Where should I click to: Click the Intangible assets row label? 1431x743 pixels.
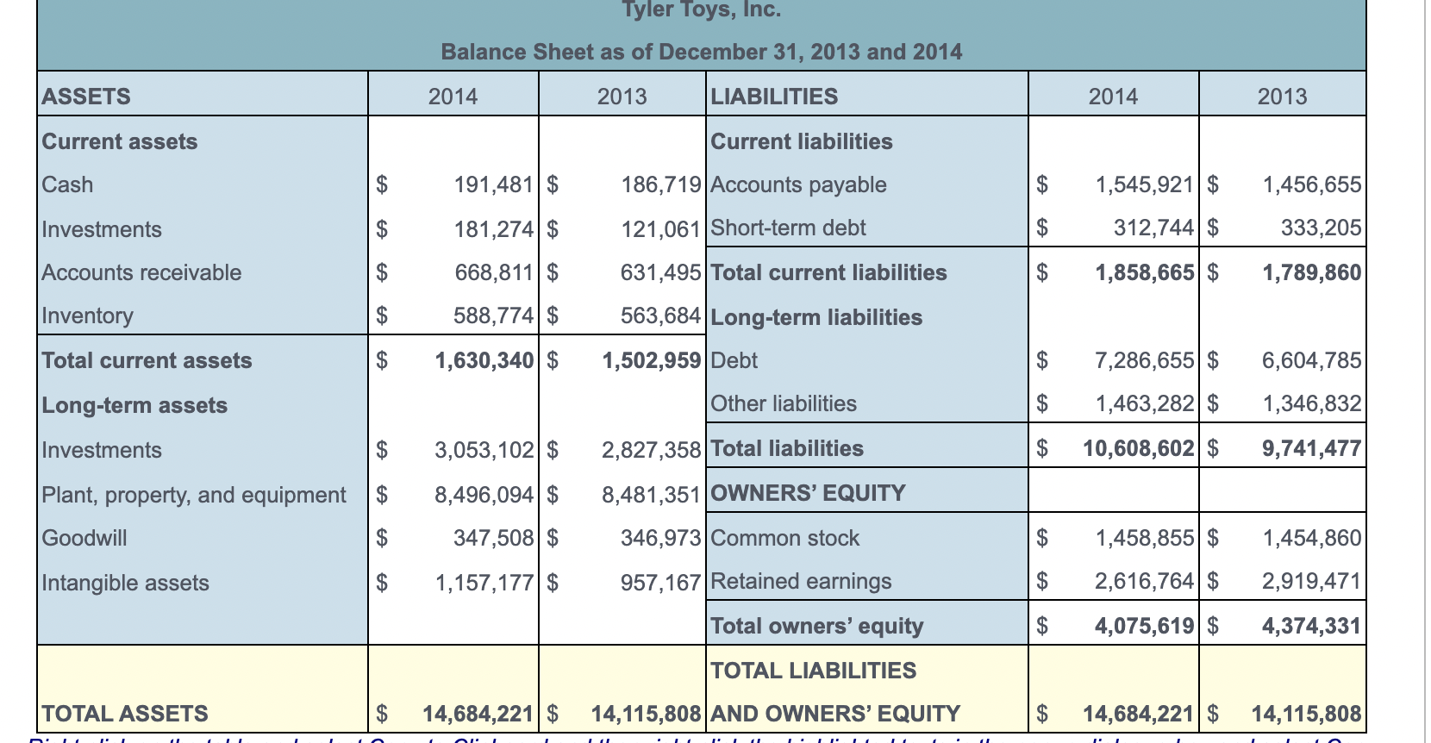tap(126, 584)
